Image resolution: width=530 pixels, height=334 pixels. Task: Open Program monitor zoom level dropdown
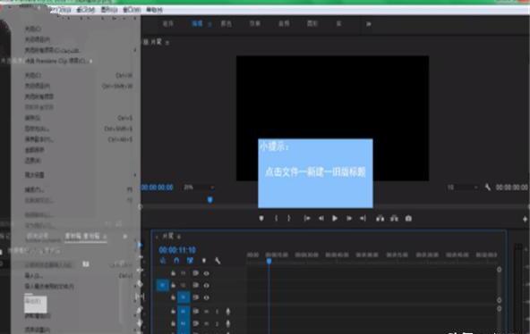[x=199, y=187]
